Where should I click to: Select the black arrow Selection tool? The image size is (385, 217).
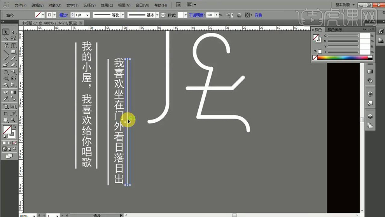point(6,32)
